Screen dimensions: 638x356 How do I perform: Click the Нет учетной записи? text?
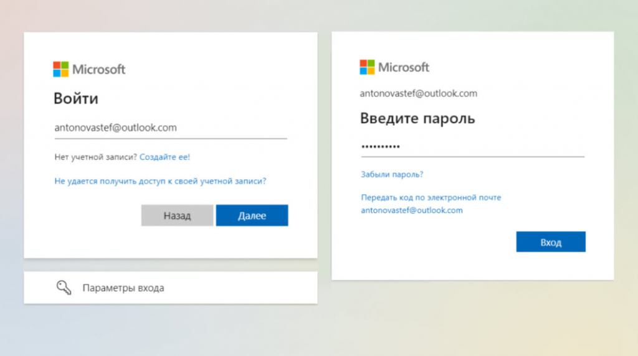(x=96, y=157)
